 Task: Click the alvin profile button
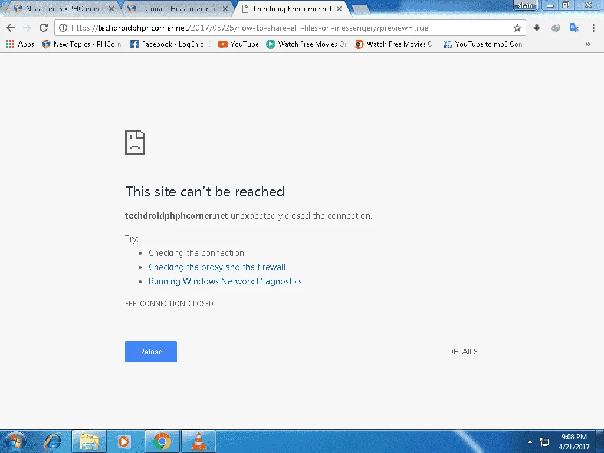coord(524,5)
